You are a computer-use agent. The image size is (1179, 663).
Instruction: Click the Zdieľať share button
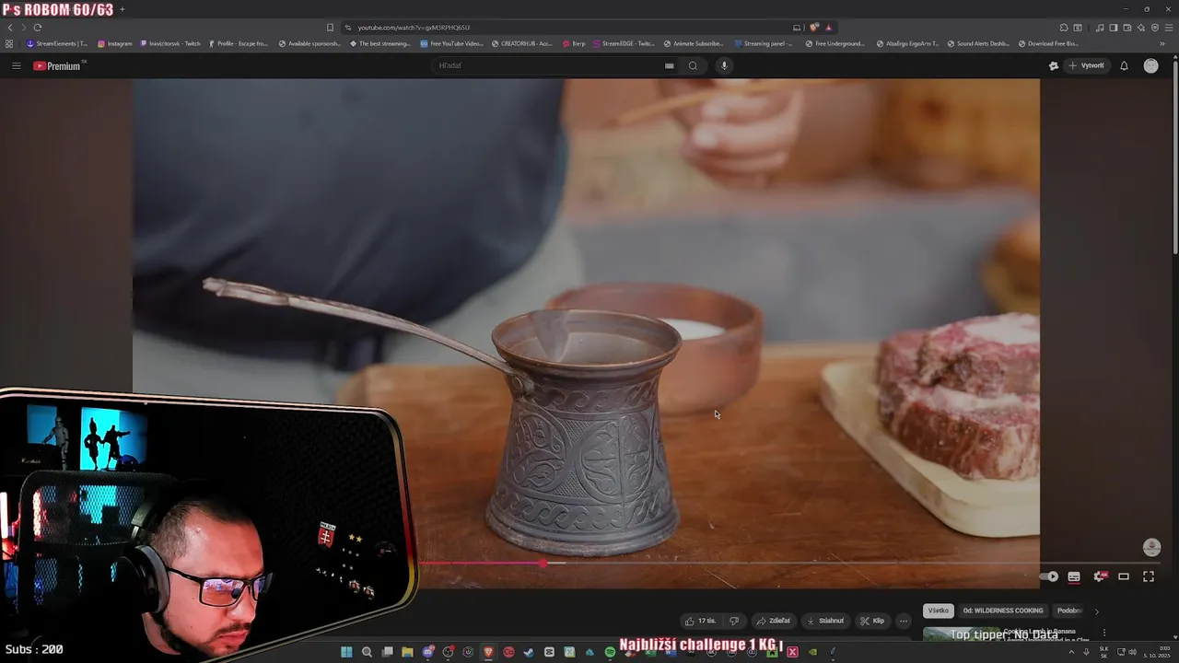point(773,621)
